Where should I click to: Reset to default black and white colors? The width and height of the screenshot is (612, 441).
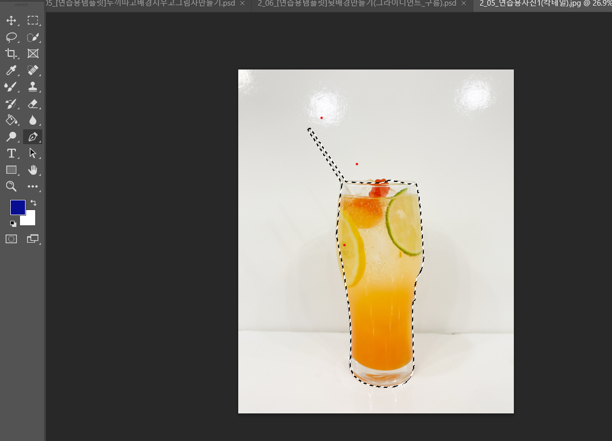13,224
